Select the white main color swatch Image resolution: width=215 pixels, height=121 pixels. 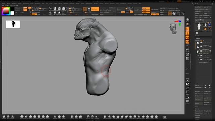click(12, 13)
